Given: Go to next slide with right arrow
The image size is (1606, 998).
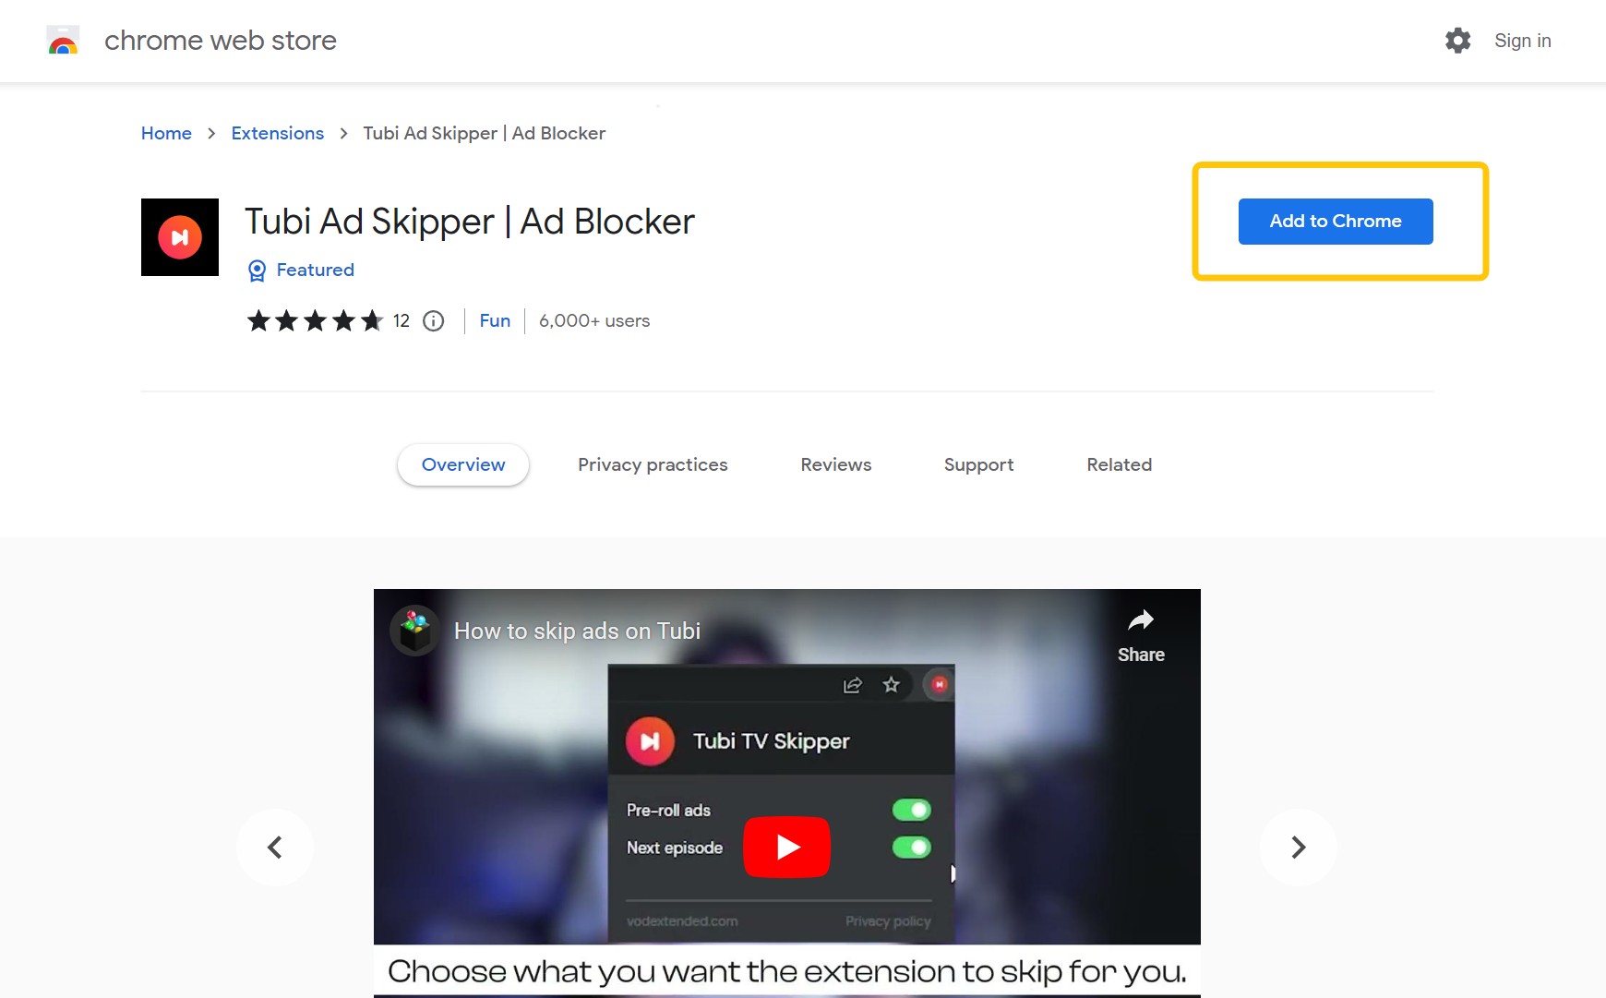Looking at the screenshot, I should [1298, 848].
